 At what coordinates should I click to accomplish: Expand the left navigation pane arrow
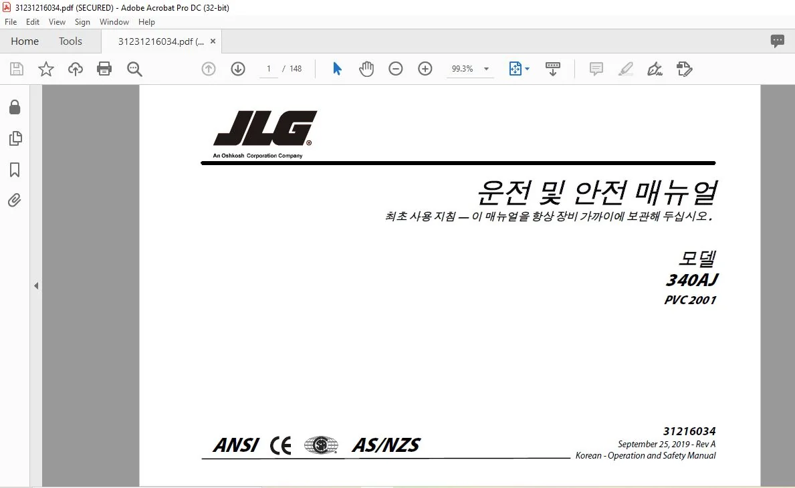pyautogui.click(x=36, y=286)
